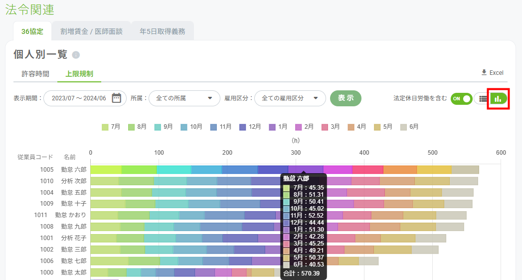Switch to bar chart view icon
The image size is (522, 280).
coord(499,99)
